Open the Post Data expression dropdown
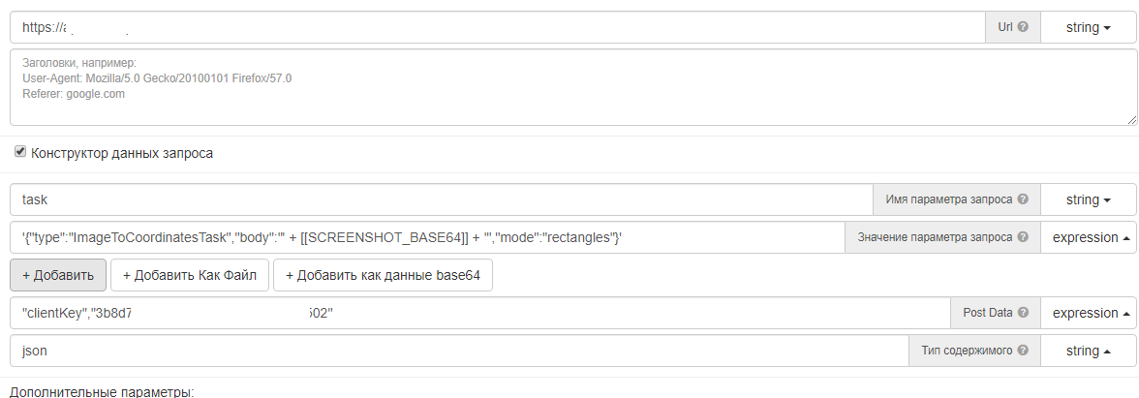 pos(1089,313)
